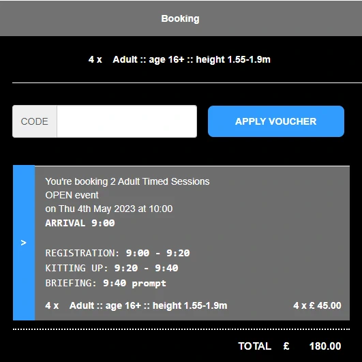
Task: Click the 180.00 total amount
Action: click(x=325, y=346)
